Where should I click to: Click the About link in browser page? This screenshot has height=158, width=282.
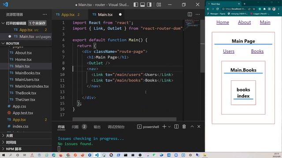244,22
